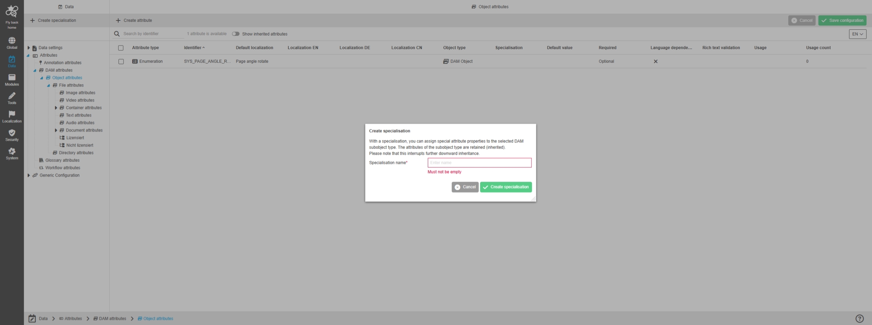
Task: Open the Data section in sidebar
Action: pyautogui.click(x=12, y=62)
